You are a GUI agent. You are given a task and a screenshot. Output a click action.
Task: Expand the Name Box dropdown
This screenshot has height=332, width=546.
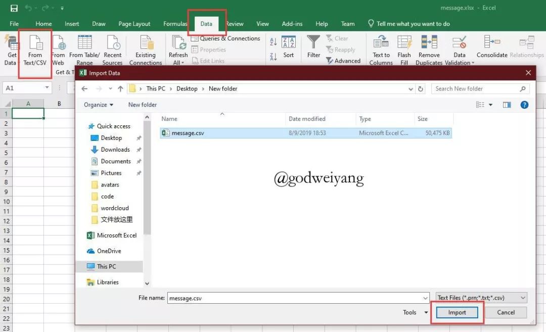pos(47,88)
